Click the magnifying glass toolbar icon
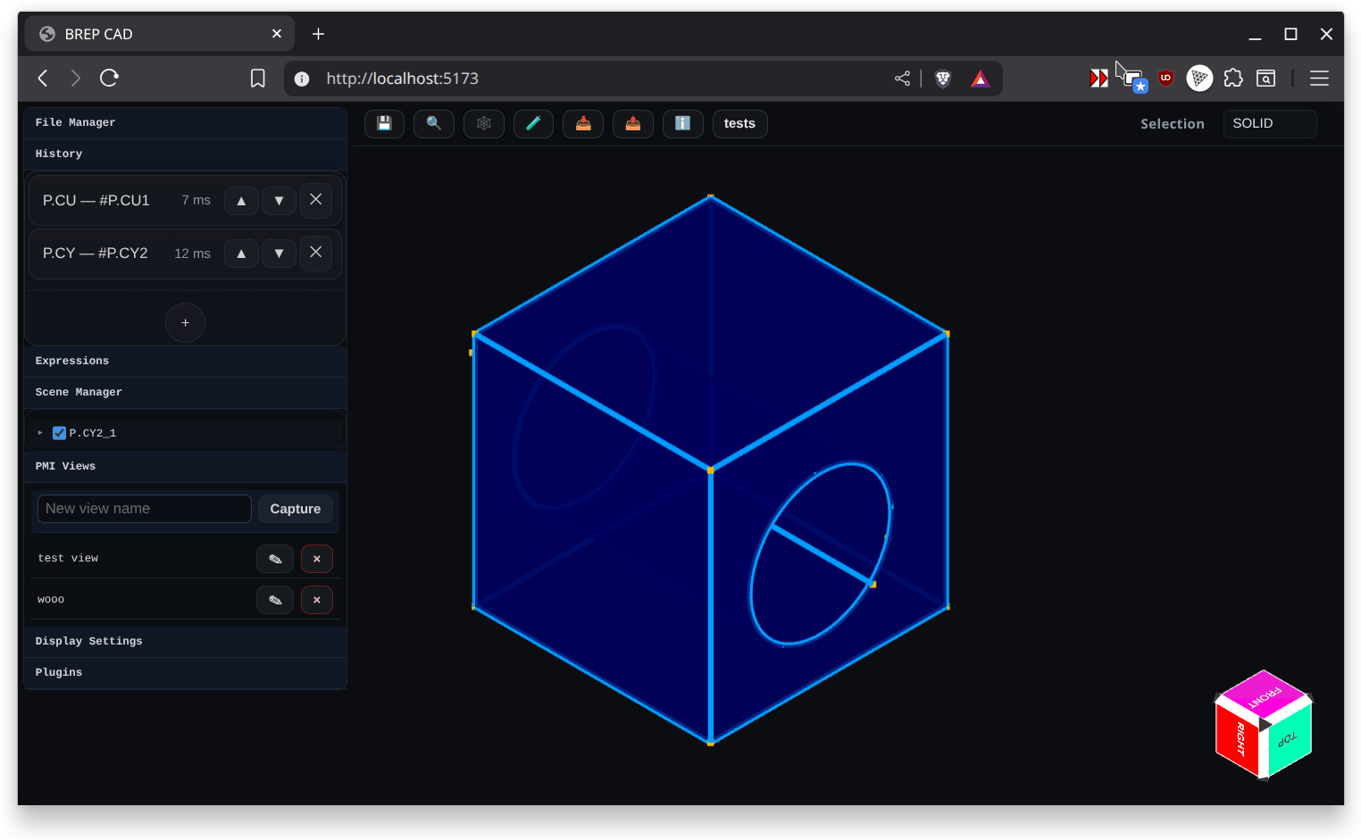 (434, 123)
